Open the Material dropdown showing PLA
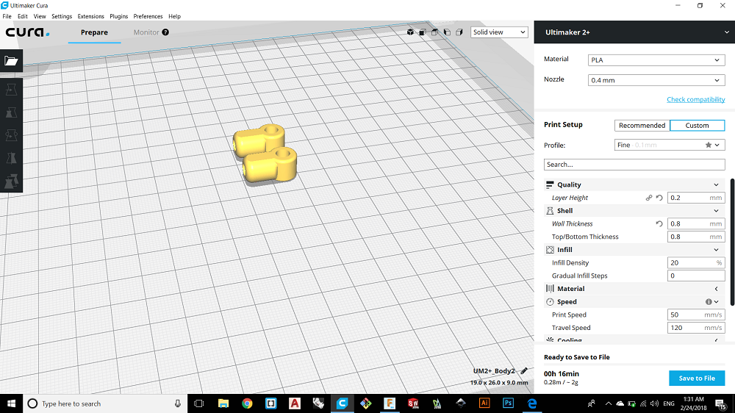This screenshot has width=735, height=413. tap(656, 60)
